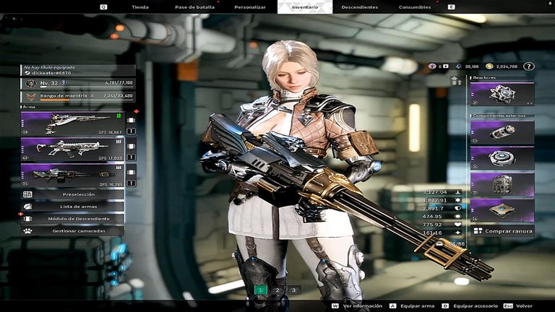The height and width of the screenshot is (312, 555).
Task: Open Módulo de Descendiente
Action: (72, 219)
